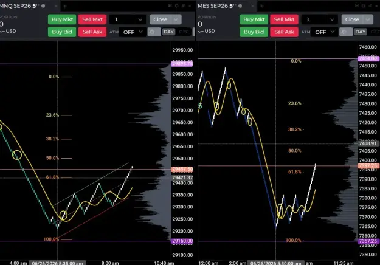Click the 23.6% Fibonacci label on MES chart
Screen dimensions: 380x265
294,103
